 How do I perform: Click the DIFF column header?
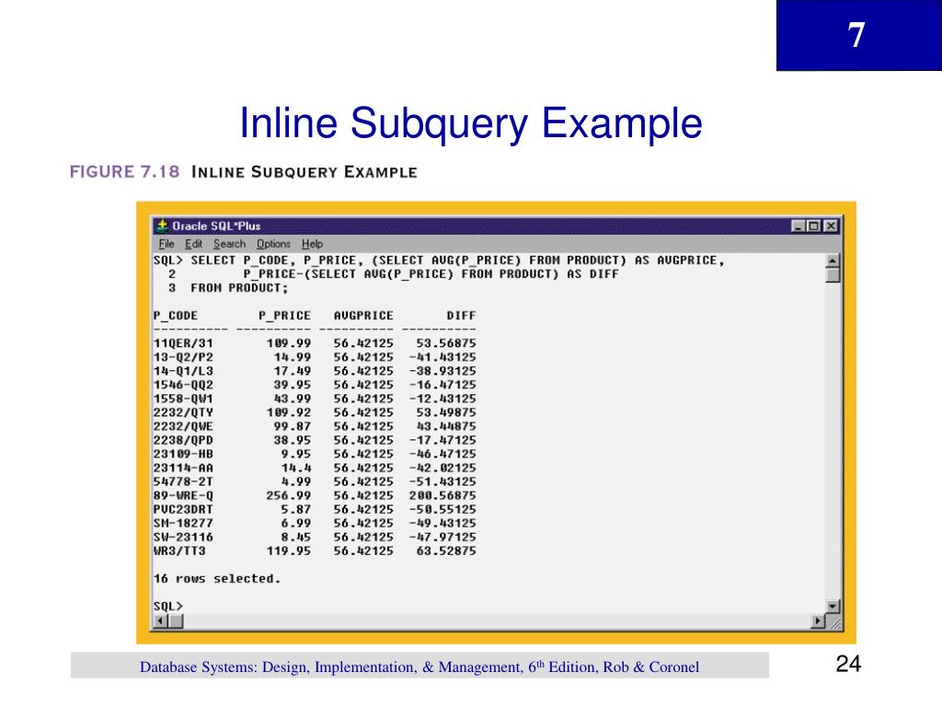pyautogui.click(x=461, y=316)
